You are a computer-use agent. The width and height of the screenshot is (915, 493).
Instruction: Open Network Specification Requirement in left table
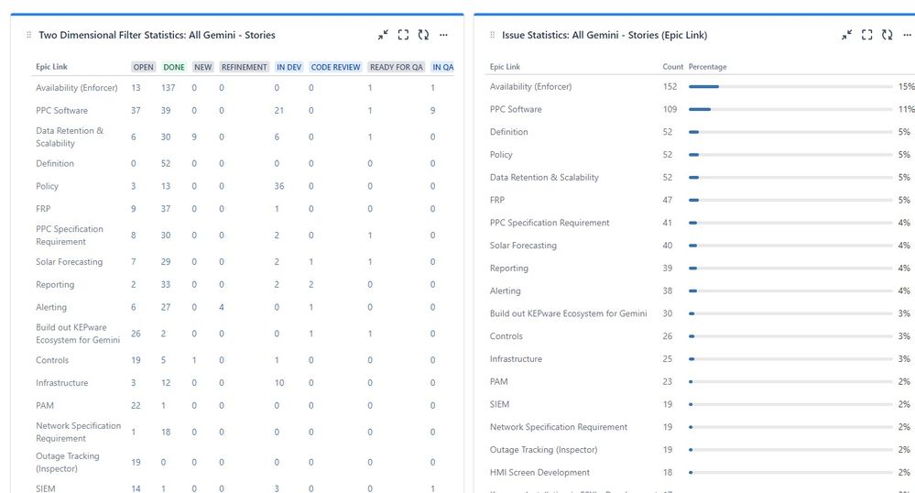tap(78, 433)
